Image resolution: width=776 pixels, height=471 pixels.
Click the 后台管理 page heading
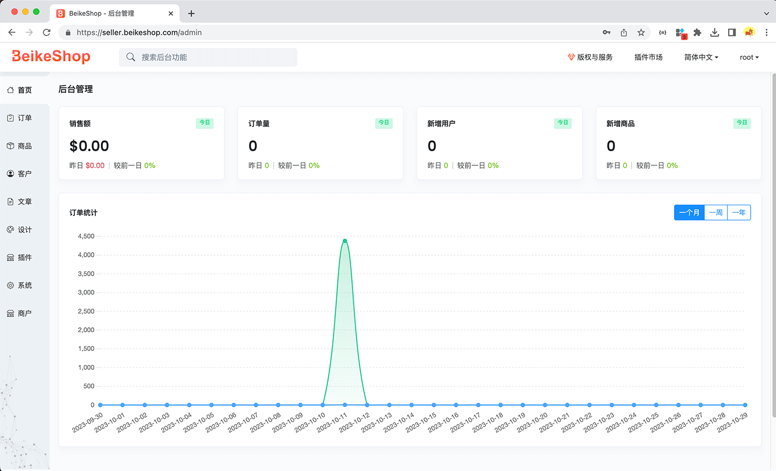click(75, 89)
